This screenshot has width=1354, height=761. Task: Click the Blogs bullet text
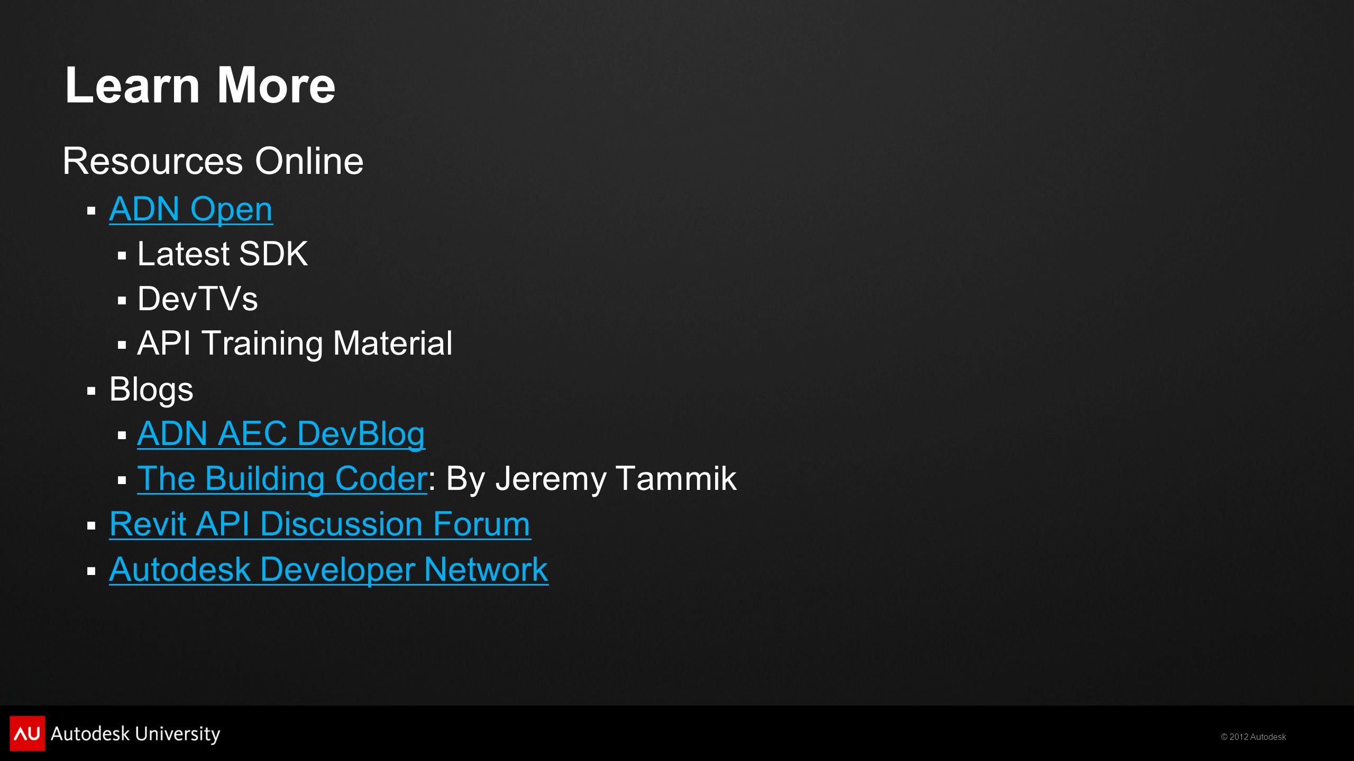151,390
